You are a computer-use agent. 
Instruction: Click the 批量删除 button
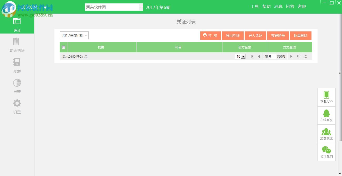click(x=301, y=36)
